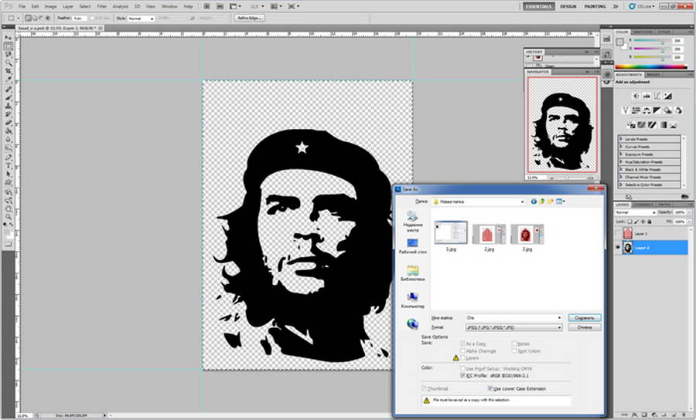Open the folder location dropdown
Image resolution: width=696 pixels, height=420 pixels.
pos(522,202)
